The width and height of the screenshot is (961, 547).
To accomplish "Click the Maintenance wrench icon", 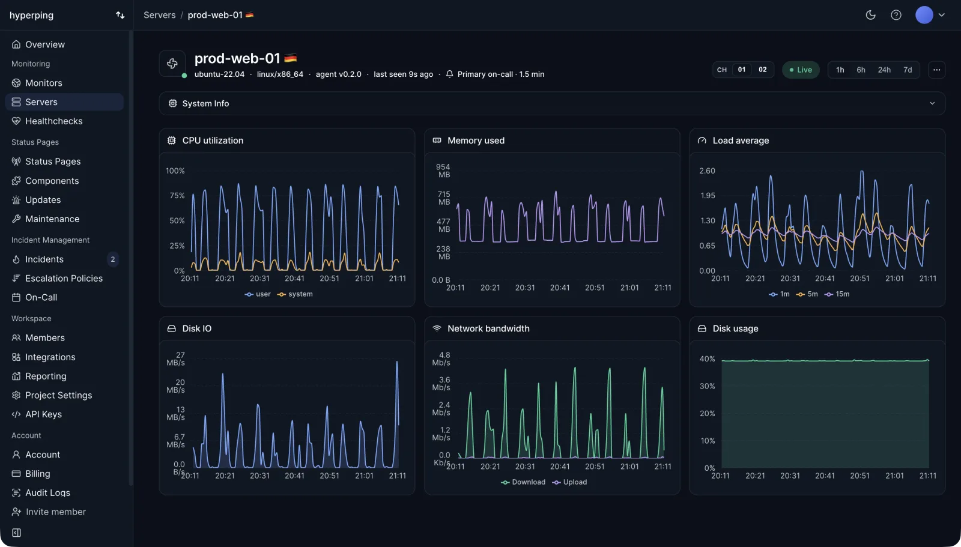I will pyautogui.click(x=16, y=219).
